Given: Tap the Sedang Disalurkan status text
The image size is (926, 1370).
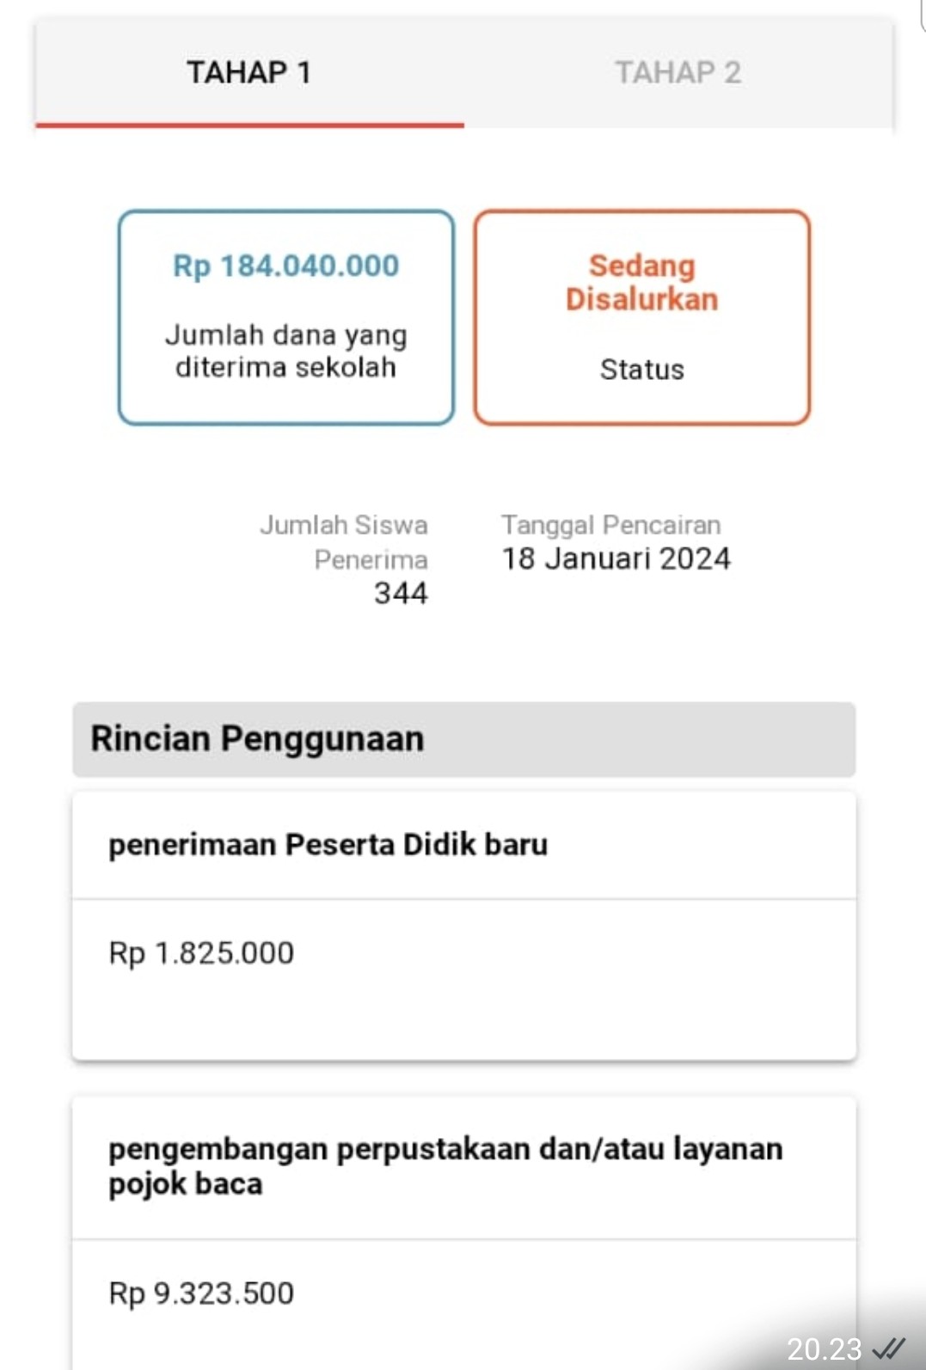Looking at the screenshot, I should [x=642, y=282].
